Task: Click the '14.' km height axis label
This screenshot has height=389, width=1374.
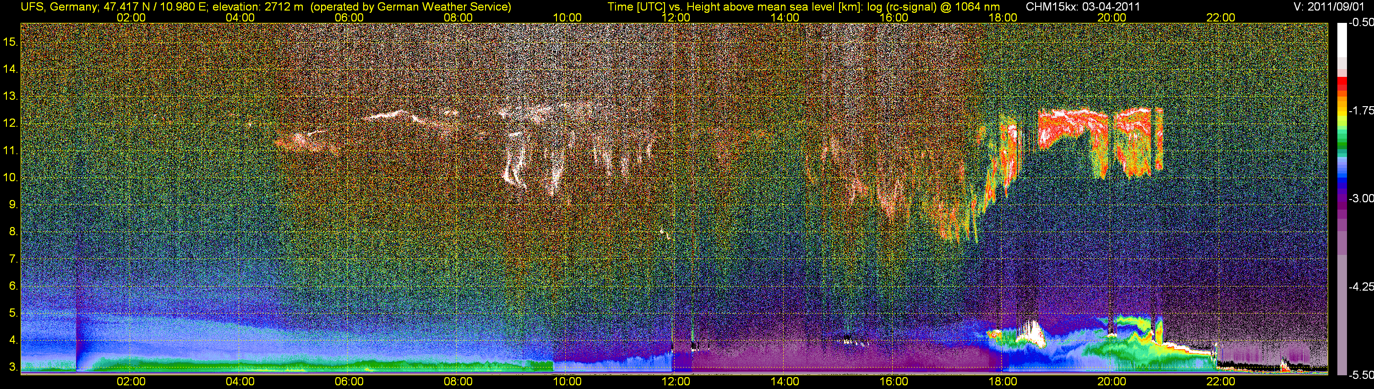Action: 11,69
